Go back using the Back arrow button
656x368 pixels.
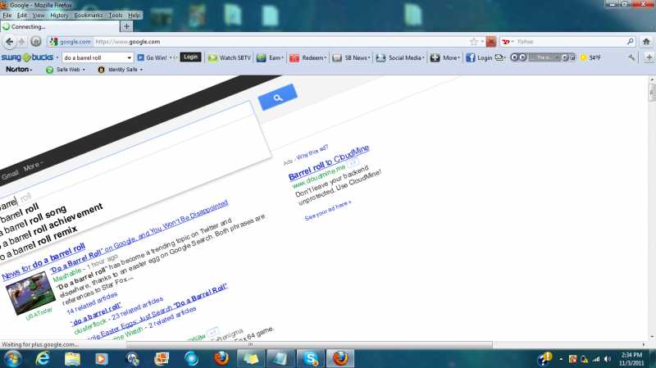[9, 42]
